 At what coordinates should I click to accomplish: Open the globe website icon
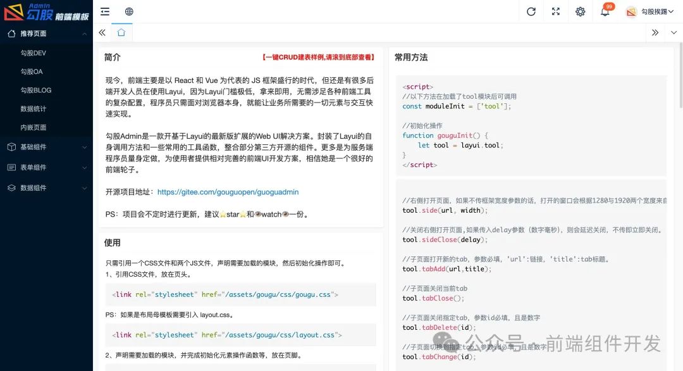tap(129, 12)
